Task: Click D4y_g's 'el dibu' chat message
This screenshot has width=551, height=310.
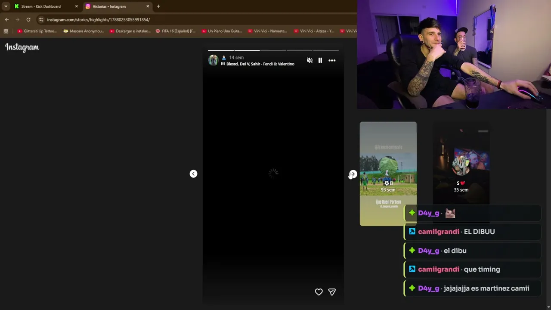Action: [455, 251]
